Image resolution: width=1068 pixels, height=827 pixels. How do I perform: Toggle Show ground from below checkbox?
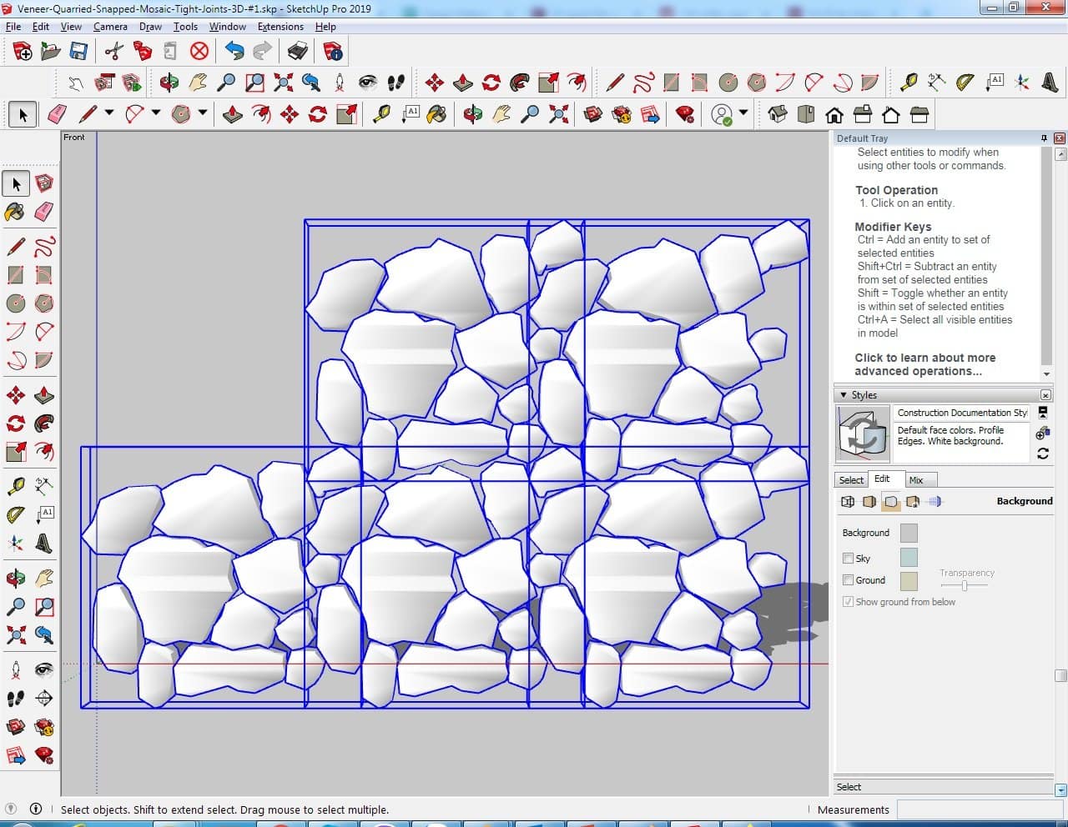point(848,602)
